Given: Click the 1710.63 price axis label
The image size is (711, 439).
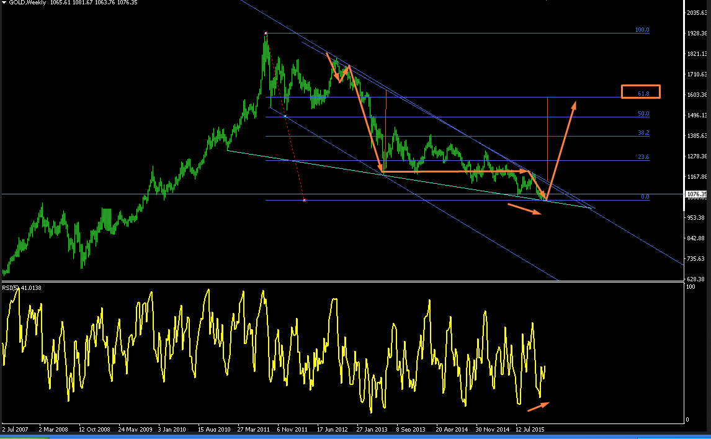Looking at the screenshot, I should tap(697, 74).
